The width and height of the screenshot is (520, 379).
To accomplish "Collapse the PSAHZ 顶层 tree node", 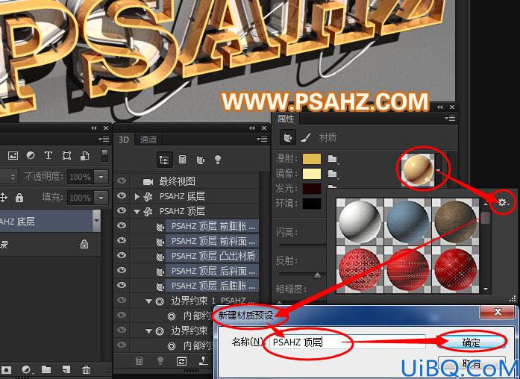I will (137, 212).
